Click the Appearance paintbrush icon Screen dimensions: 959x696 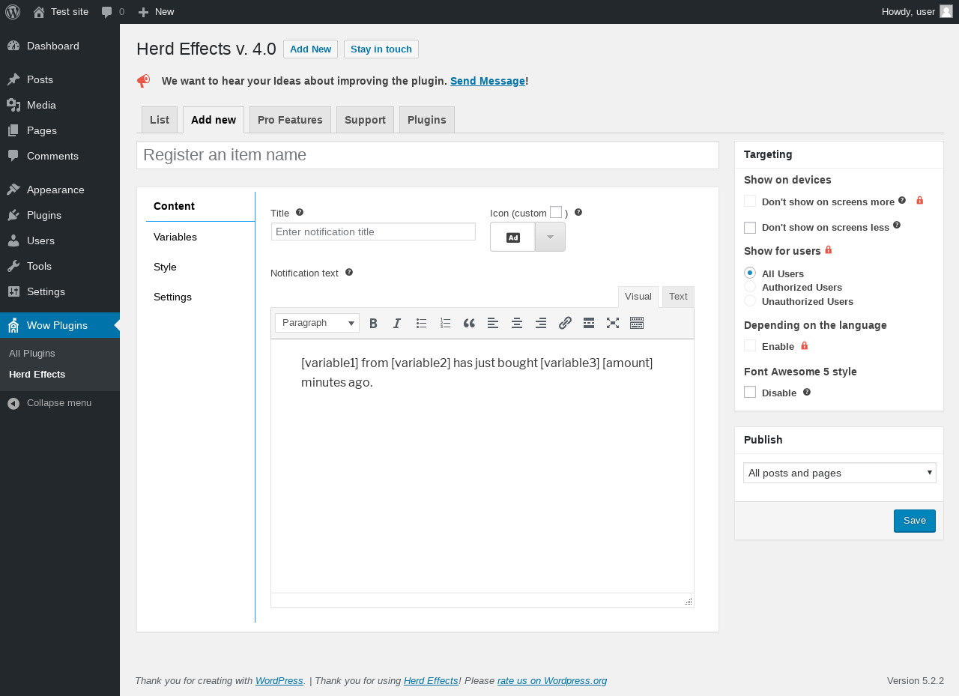click(x=13, y=190)
